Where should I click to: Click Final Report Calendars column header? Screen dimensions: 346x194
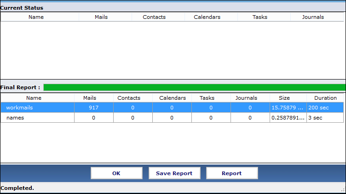click(x=172, y=98)
